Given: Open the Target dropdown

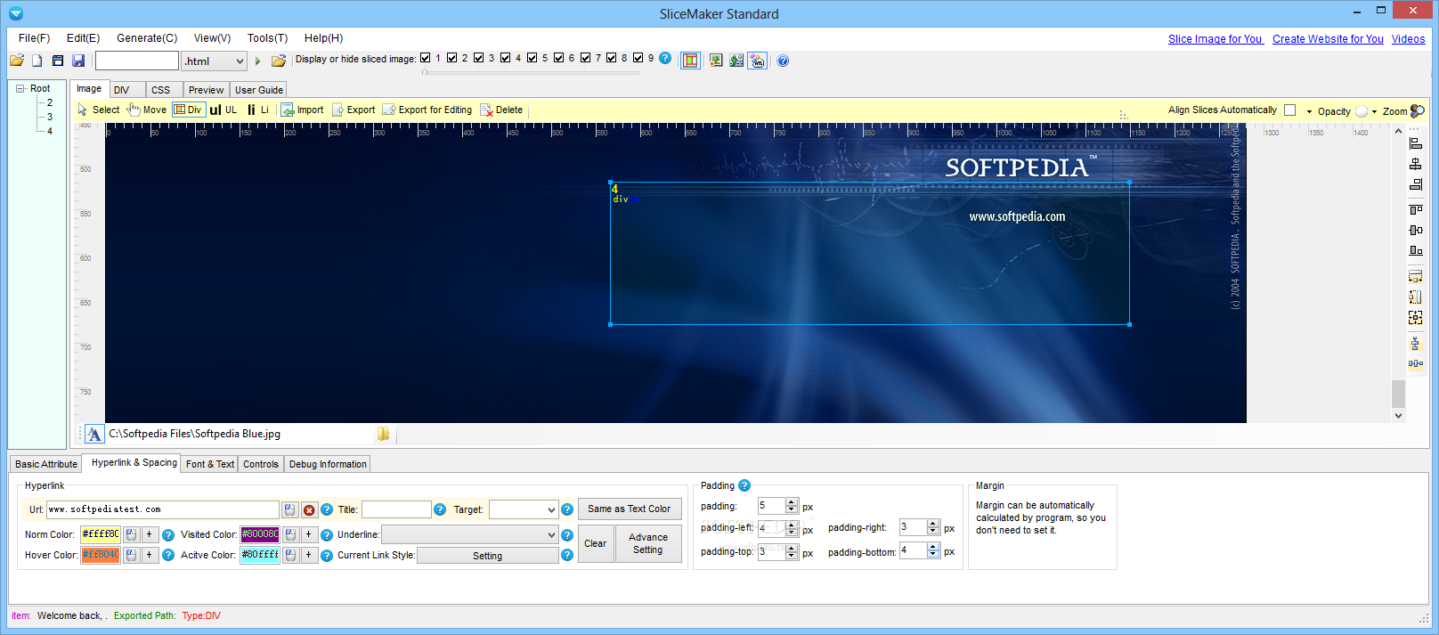Looking at the screenshot, I should coord(551,509).
